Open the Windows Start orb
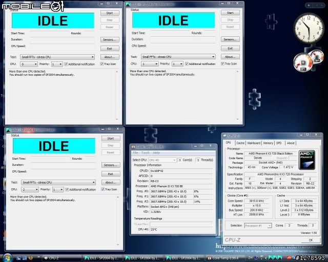 point(8,258)
